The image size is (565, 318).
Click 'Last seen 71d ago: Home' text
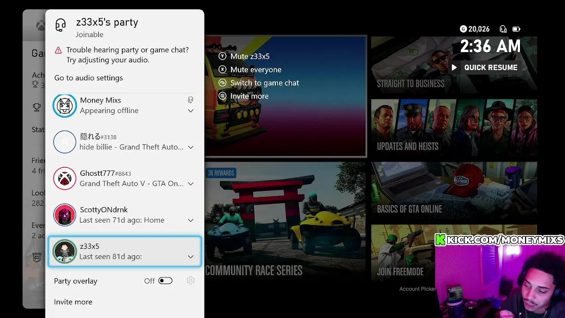122,220
